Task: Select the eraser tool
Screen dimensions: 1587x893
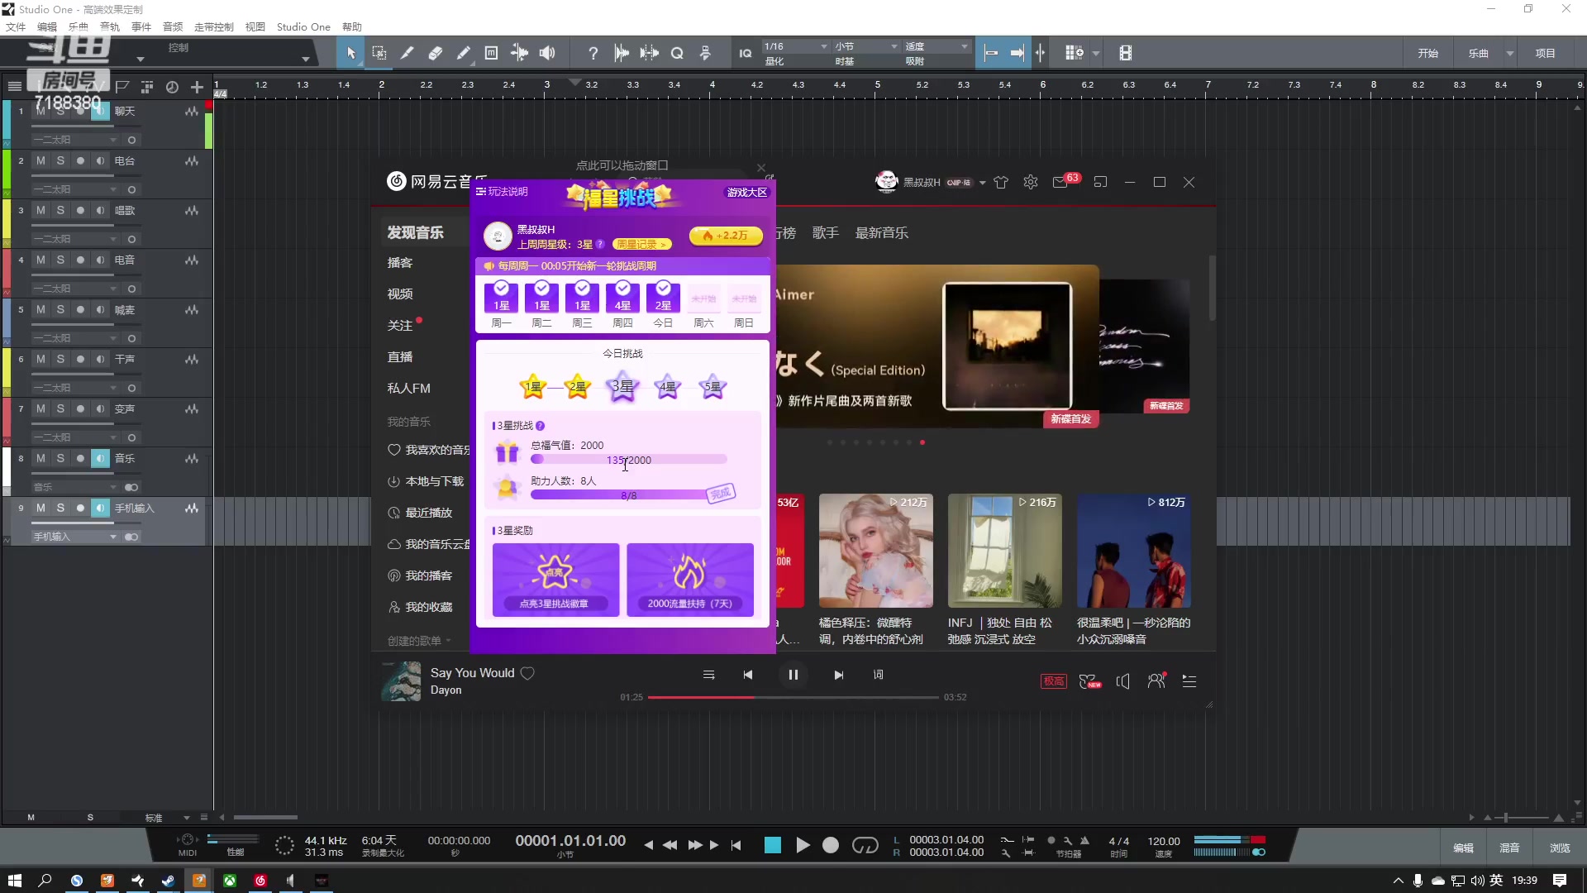Action: point(435,53)
